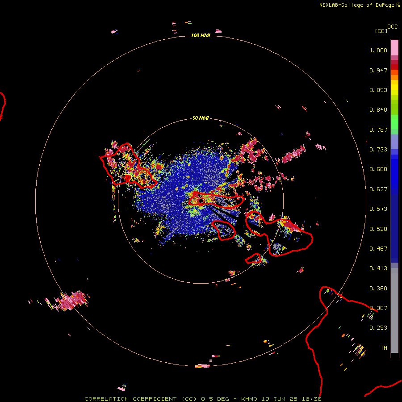402x402 pixels.
Task: Click the 0.253 scale value
Action: tap(378, 328)
